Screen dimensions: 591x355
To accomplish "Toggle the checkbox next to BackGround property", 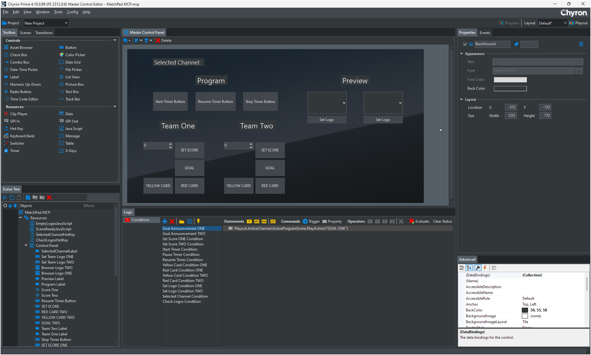I will pyautogui.click(x=465, y=44).
